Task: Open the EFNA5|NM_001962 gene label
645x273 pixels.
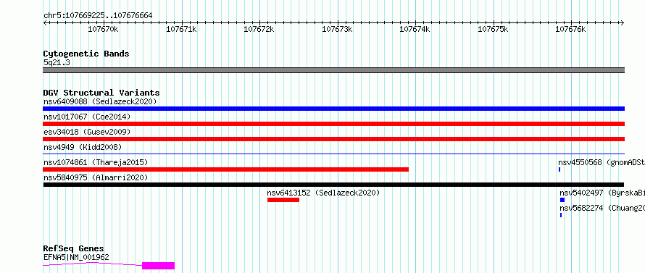Action: pyautogui.click(x=76, y=257)
